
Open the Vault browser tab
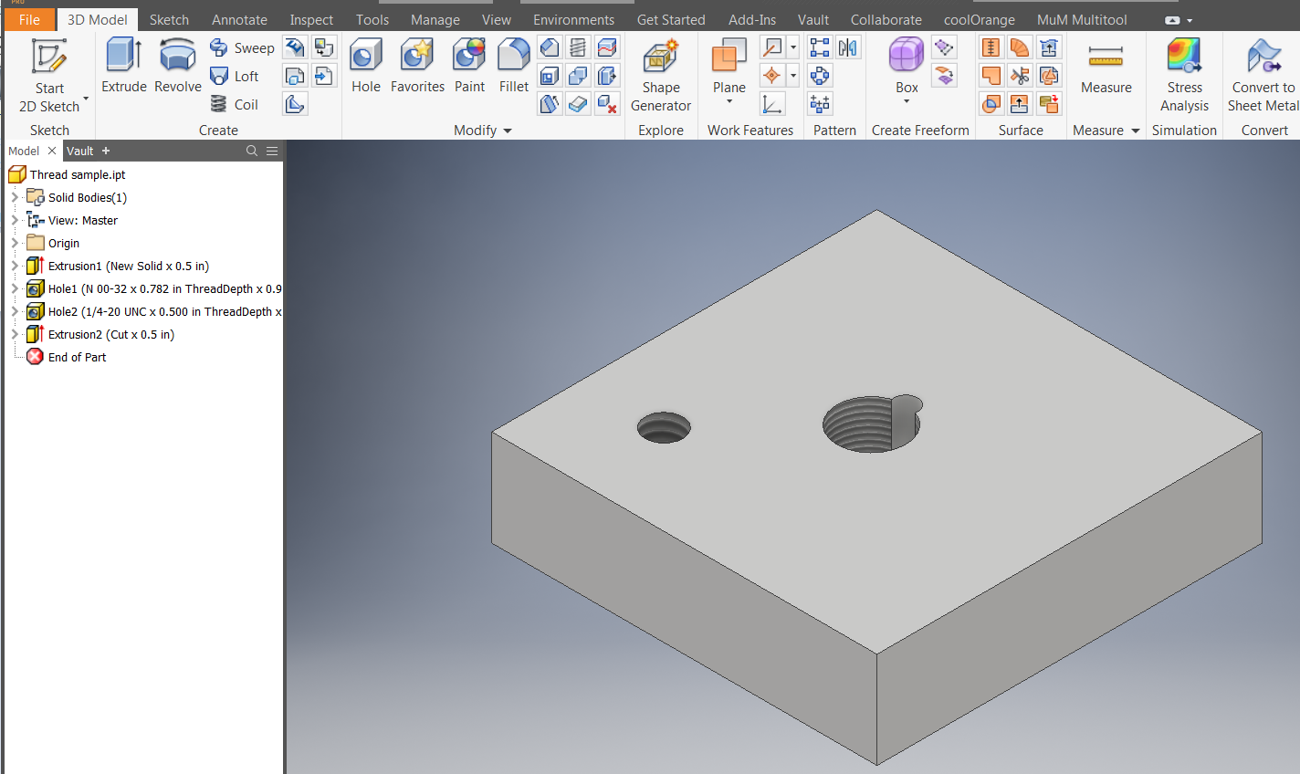coord(79,151)
